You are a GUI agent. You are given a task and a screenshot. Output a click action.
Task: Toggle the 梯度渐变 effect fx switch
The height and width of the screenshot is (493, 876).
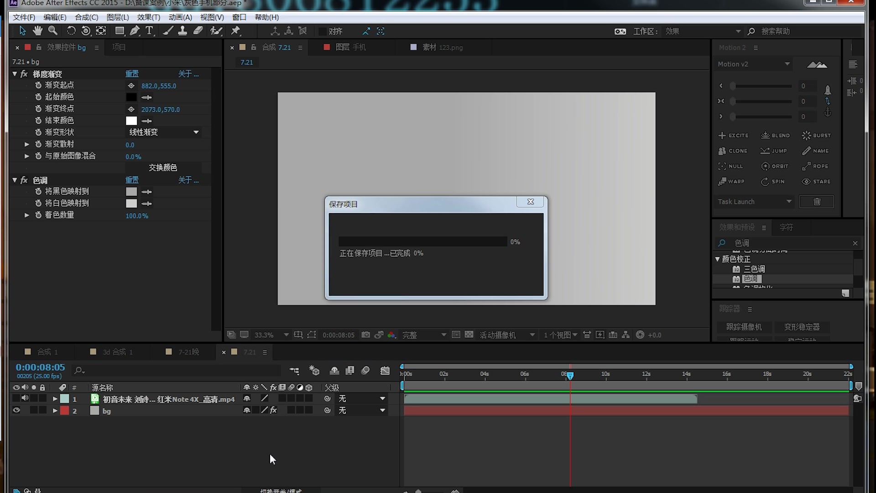tap(24, 73)
